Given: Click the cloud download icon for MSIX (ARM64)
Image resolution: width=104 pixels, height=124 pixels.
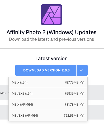Looking at the screenshot, I should point(82,105).
